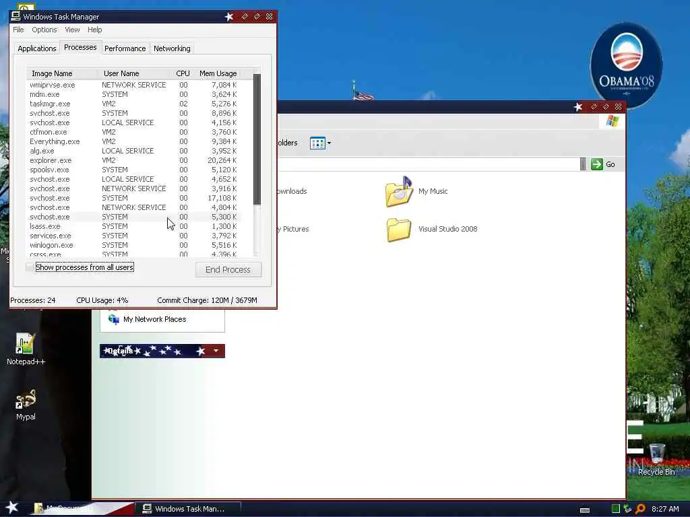Click the keyboard icon on the taskbar
Viewport: 690px width, 517px height.
pos(585,510)
